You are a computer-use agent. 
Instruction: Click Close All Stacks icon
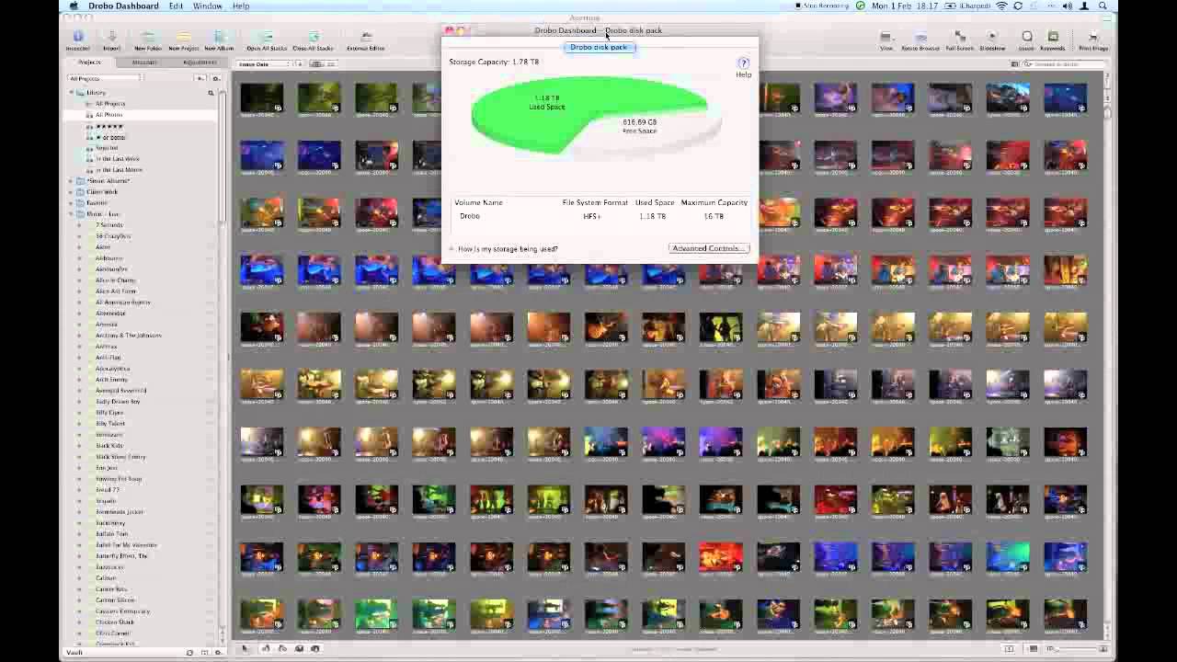[x=313, y=38]
